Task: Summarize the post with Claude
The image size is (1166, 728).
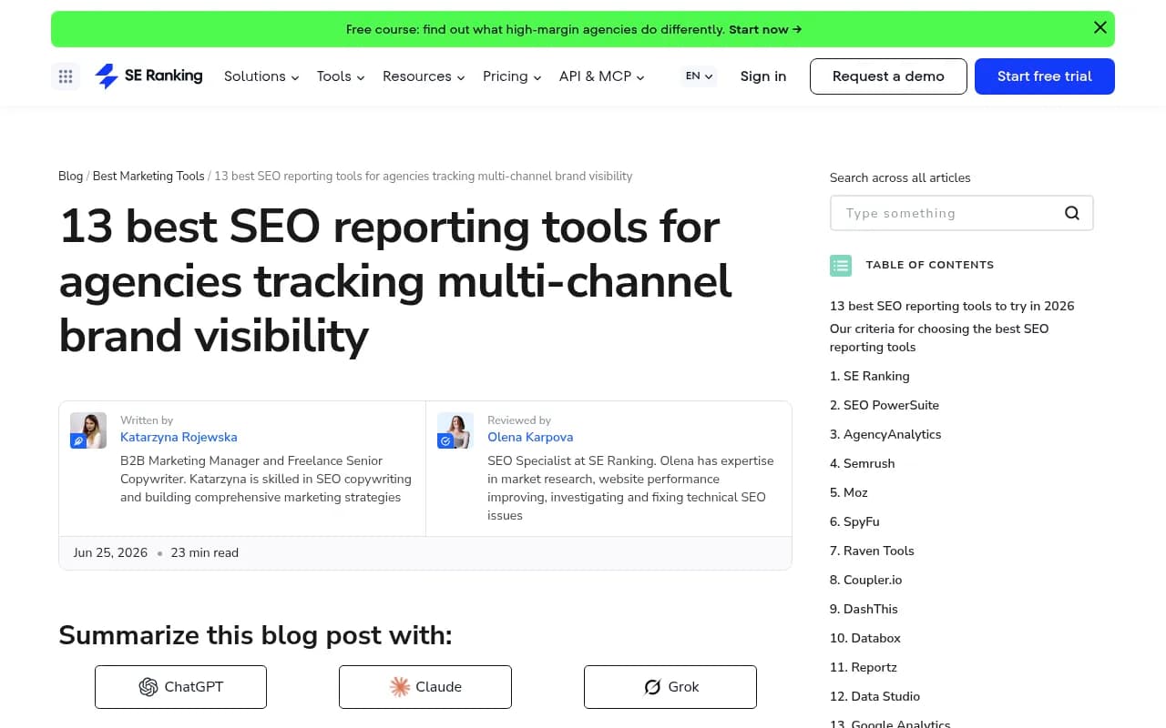Action: pos(425,687)
